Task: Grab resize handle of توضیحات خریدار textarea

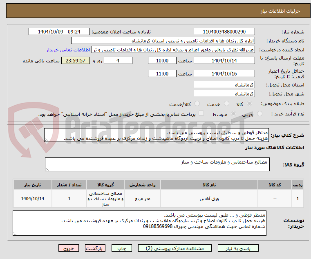Action: click(x=15, y=233)
